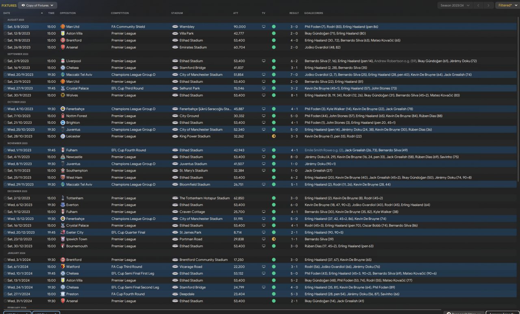Click the Southampton club badge
Viewport: 520px width, 314px height.
63,171
